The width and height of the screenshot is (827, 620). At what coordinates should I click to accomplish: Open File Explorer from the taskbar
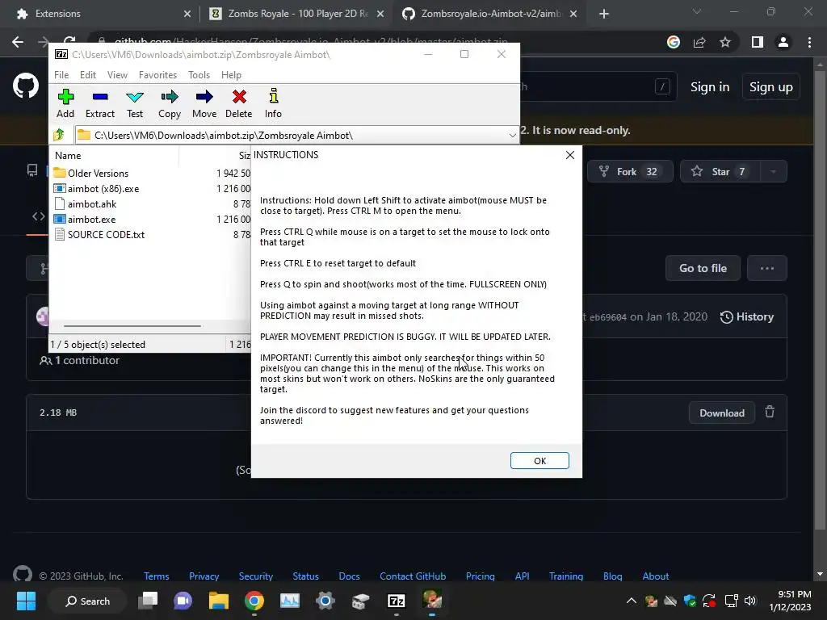218,601
